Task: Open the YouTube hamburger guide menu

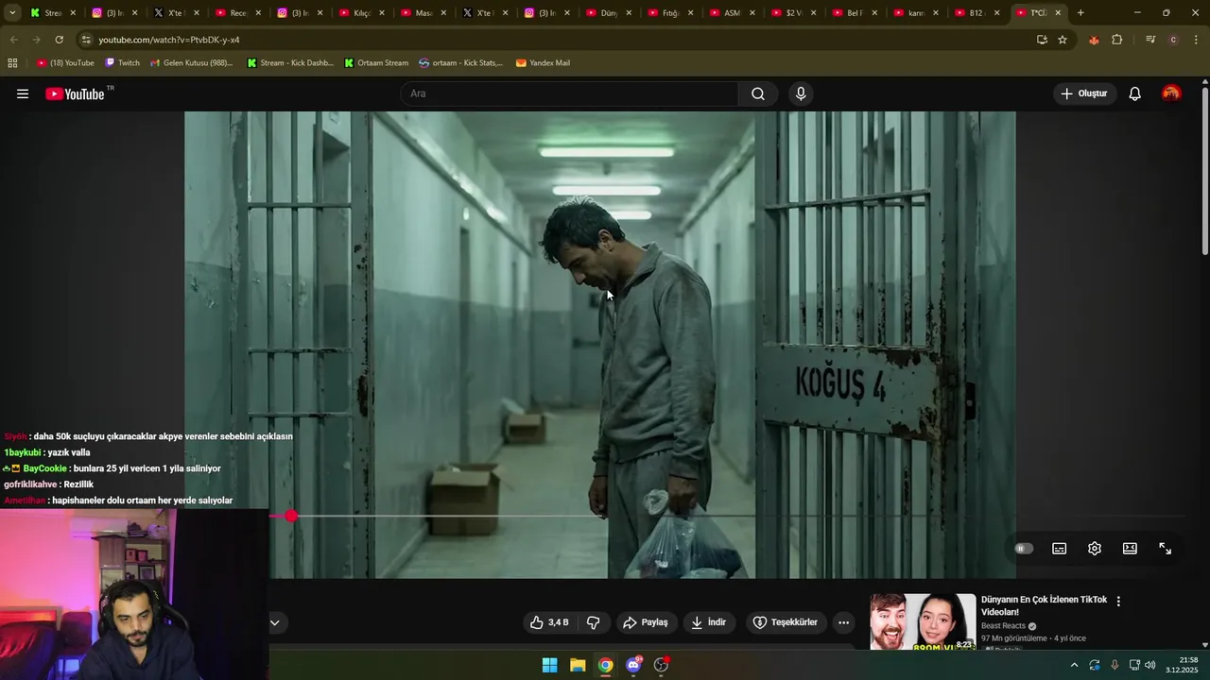Action: 23,93
